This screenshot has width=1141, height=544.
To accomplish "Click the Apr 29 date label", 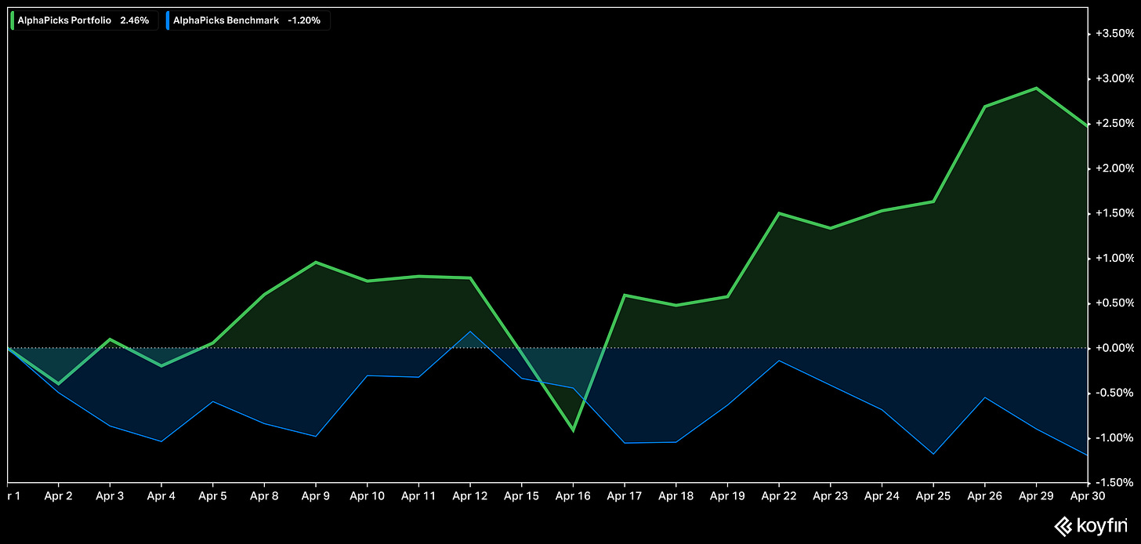I will pos(1036,496).
